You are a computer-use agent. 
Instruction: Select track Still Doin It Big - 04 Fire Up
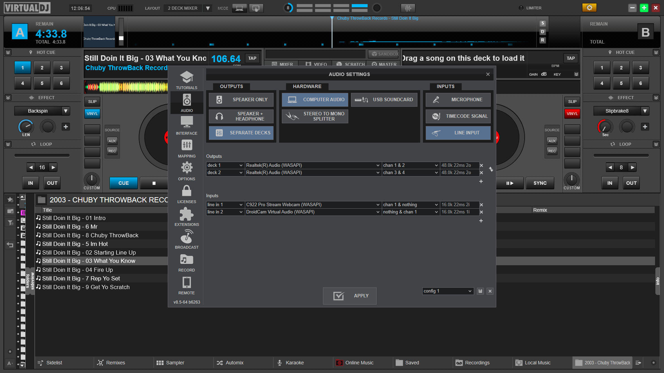pyautogui.click(x=77, y=270)
